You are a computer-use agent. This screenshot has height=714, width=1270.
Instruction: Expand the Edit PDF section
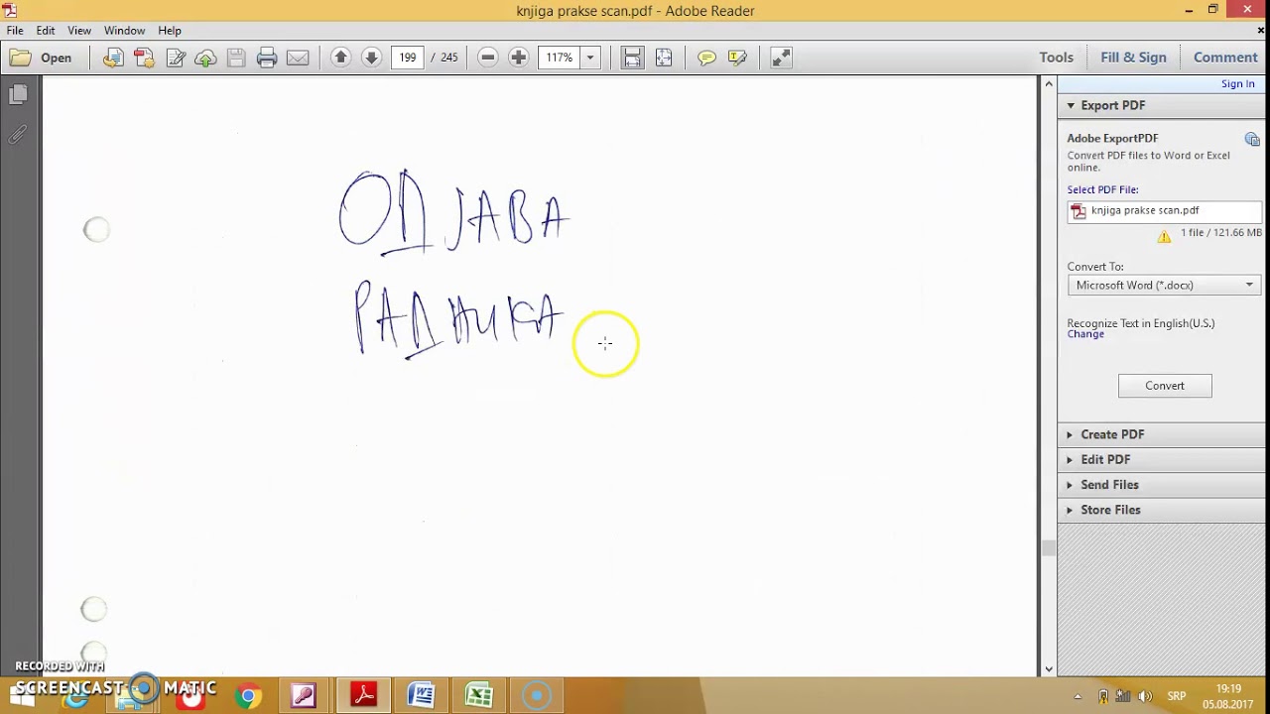pyautogui.click(x=1160, y=460)
